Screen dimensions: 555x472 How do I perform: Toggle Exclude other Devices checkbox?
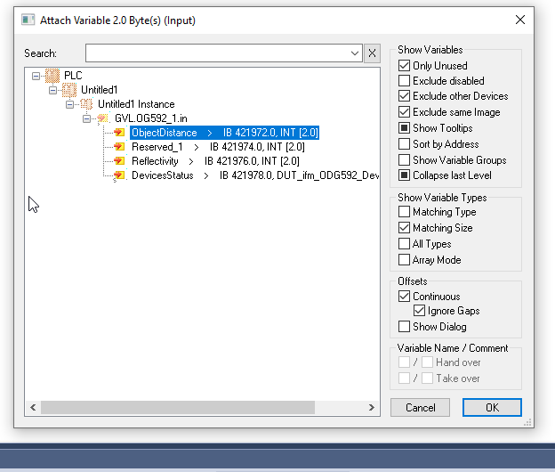click(404, 96)
